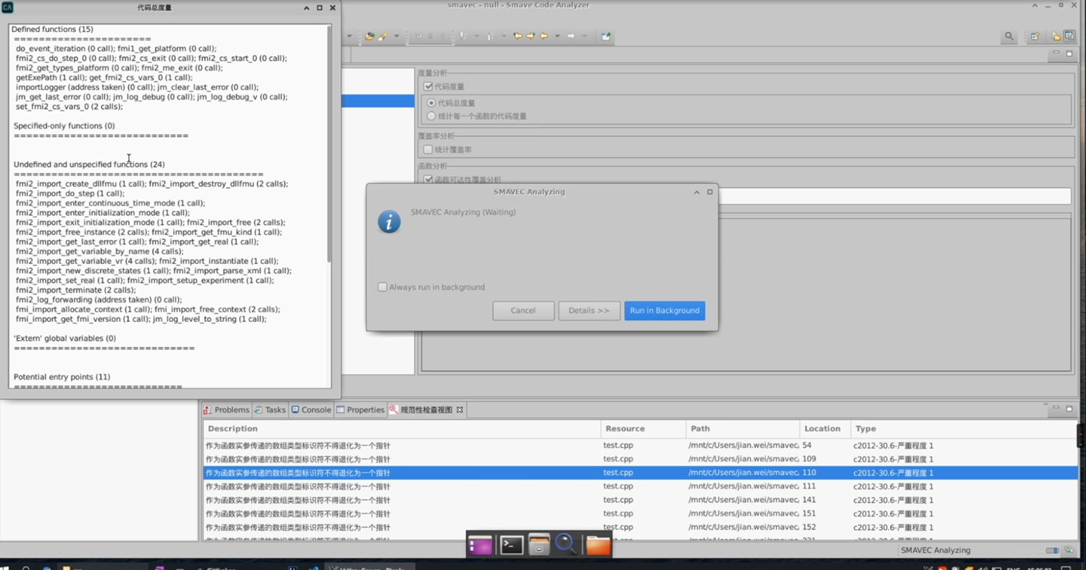Open the magnifier search dock icon
Viewport: 1086px width, 570px height.
coord(566,544)
